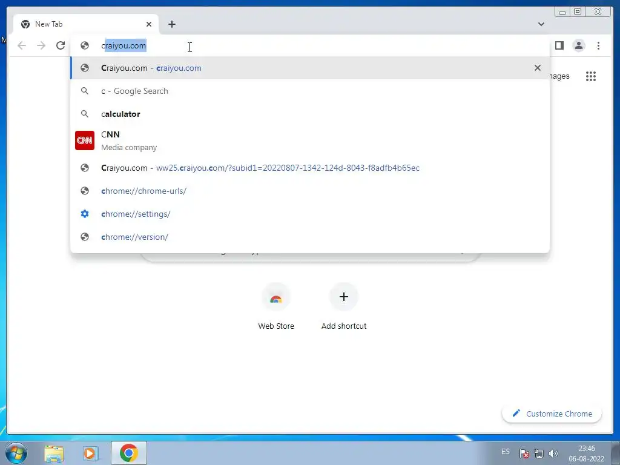This screenshot has width=620, height=465.
Task: Click the magnifier icon beside 'c - Google Search'
Action: [x=85, y=91]
